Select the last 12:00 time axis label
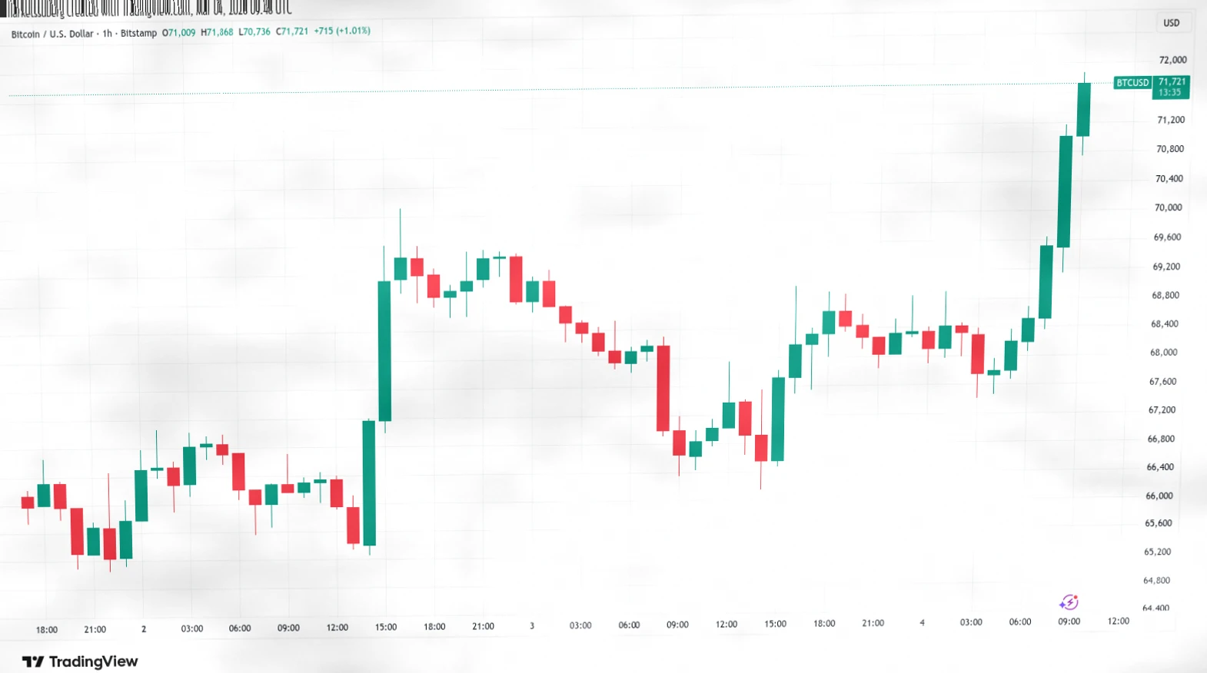Viewport: 1207px width, 673px height. point(1118,622)
